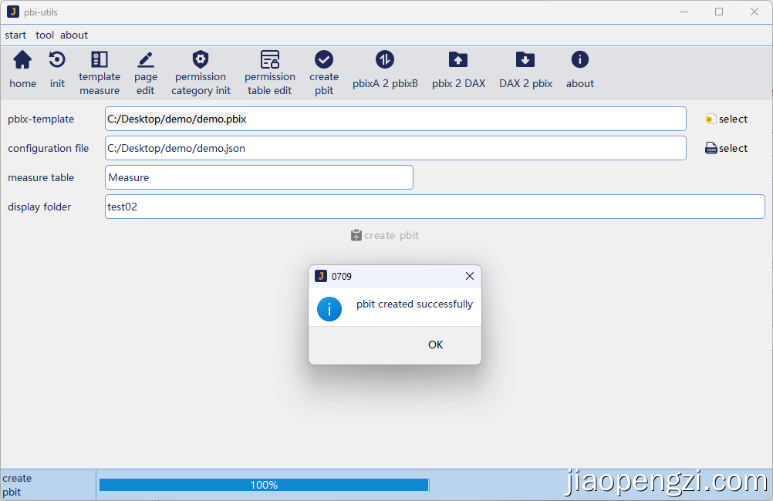Open the pbixA 2 pbixB tool
Image resolution: width=773 pixels, height=501 pixels.
coord(385,70)
